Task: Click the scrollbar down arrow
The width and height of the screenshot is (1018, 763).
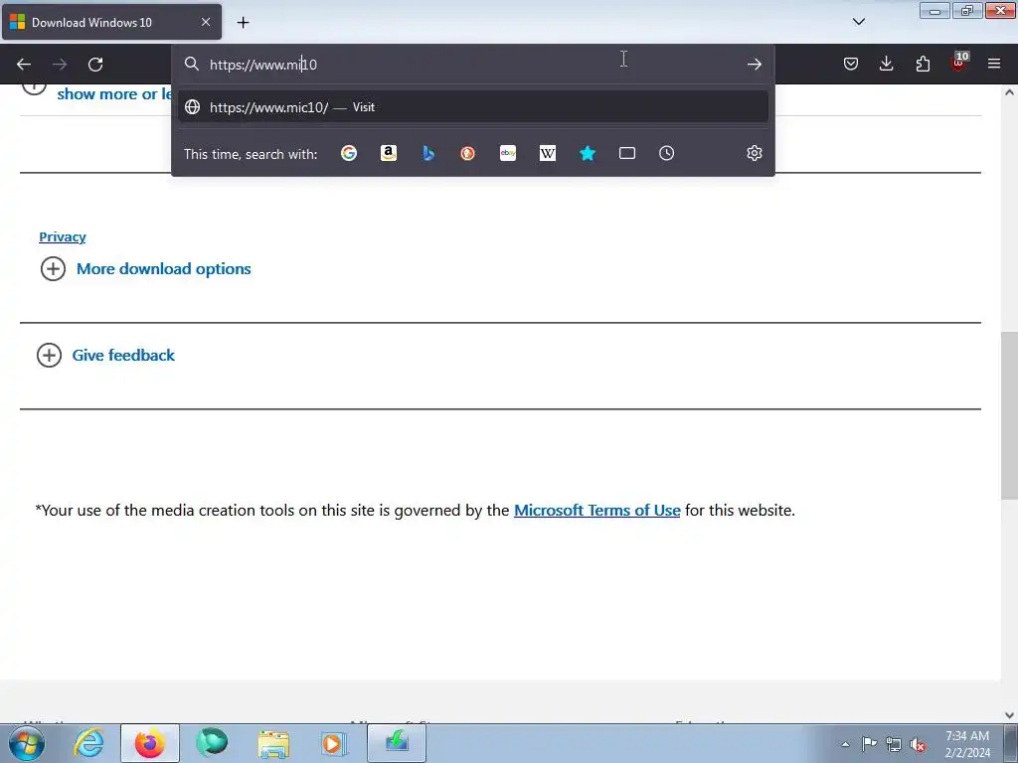Action: coord(1009,715)
